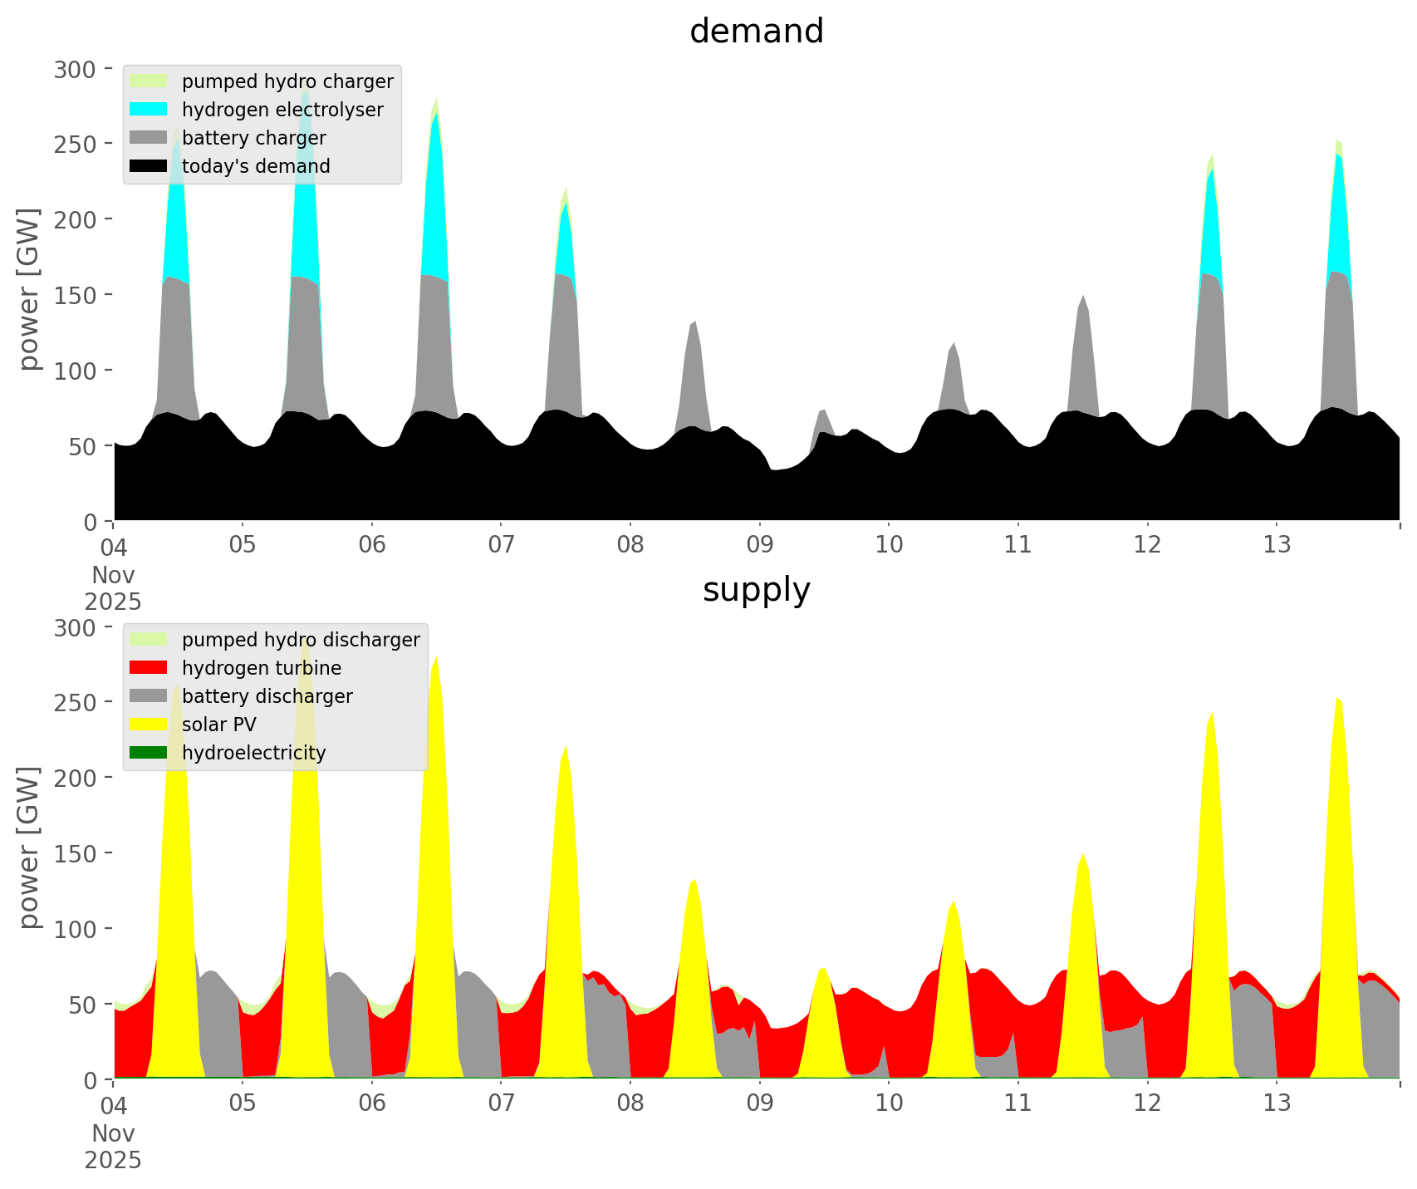
Task: Click the red hydrogen turbine legend swatch
Action: pos(150,668)
